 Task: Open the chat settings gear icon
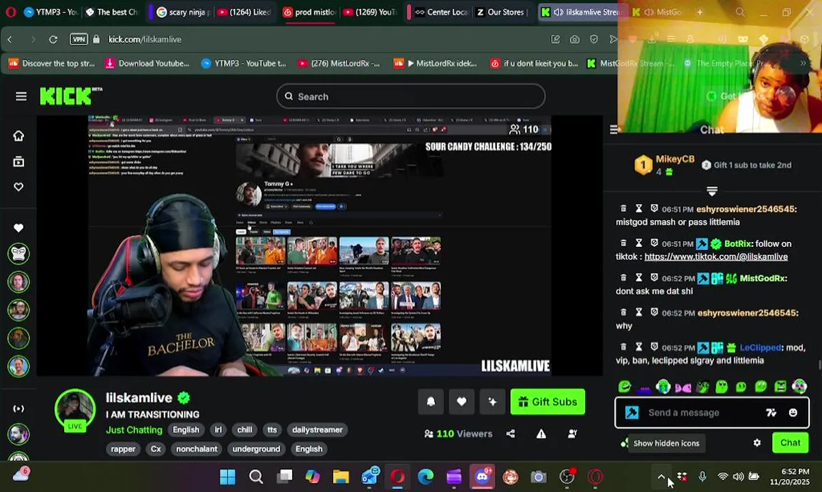757,443
